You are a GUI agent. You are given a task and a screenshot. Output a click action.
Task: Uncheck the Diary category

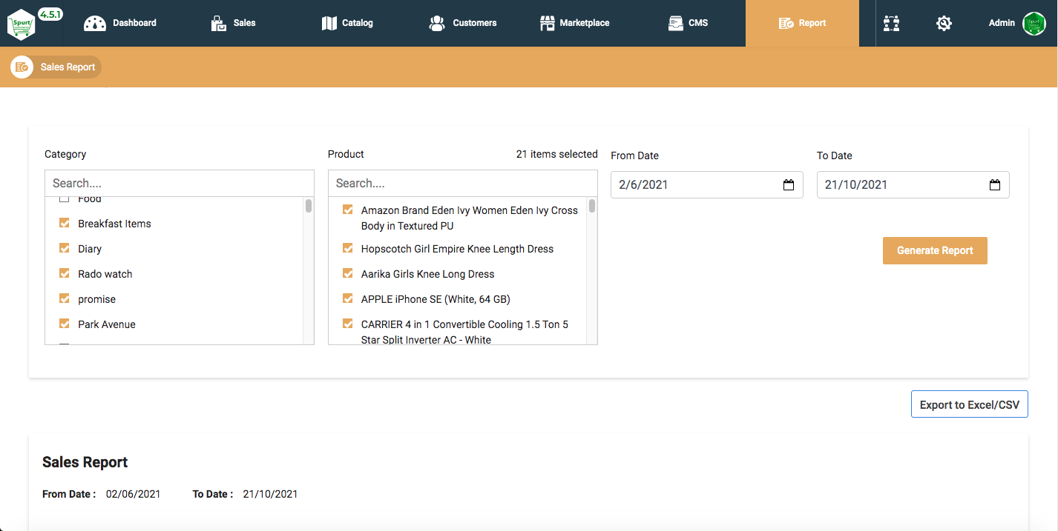pyautogui.click(x=65, y=248)
